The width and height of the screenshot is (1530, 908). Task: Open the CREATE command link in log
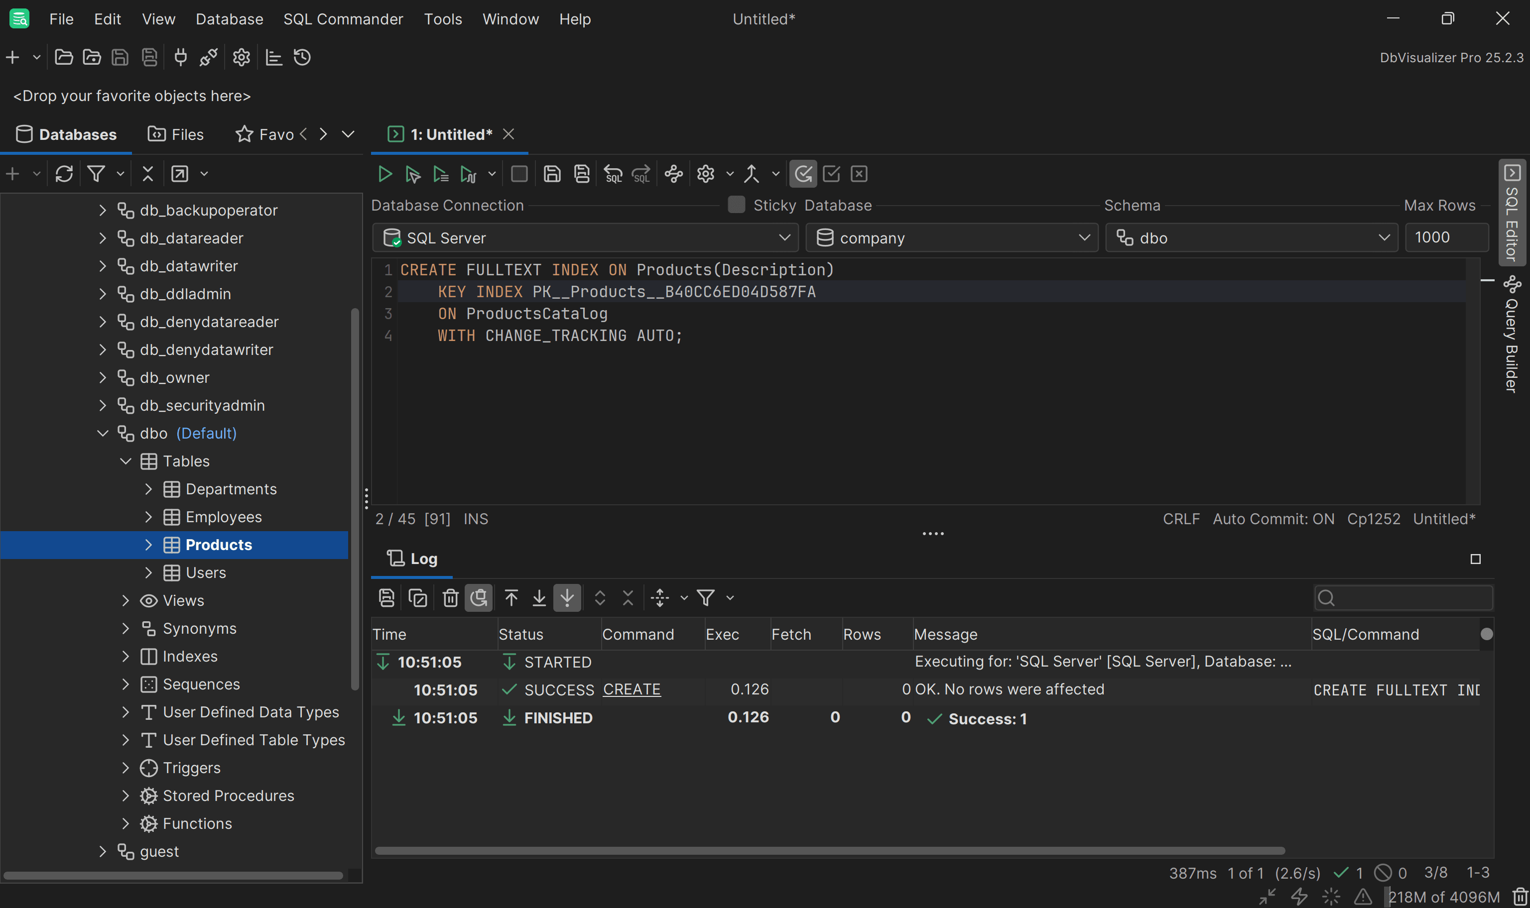click(x=632, y=689)
